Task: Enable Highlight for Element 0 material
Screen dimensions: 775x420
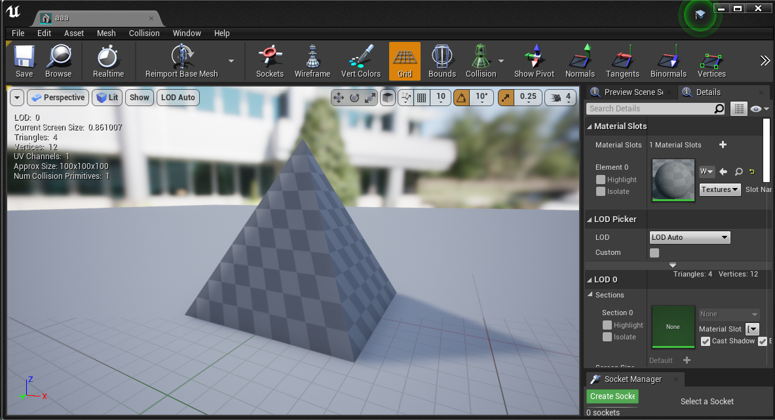Action: 601,180
